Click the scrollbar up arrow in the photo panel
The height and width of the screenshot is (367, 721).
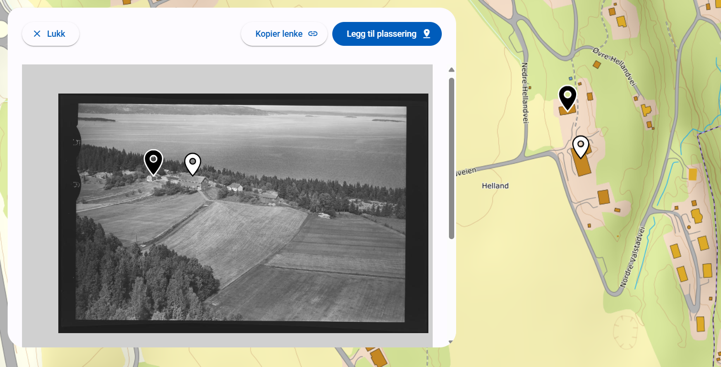pyautogui.click(x=451, y=70)
